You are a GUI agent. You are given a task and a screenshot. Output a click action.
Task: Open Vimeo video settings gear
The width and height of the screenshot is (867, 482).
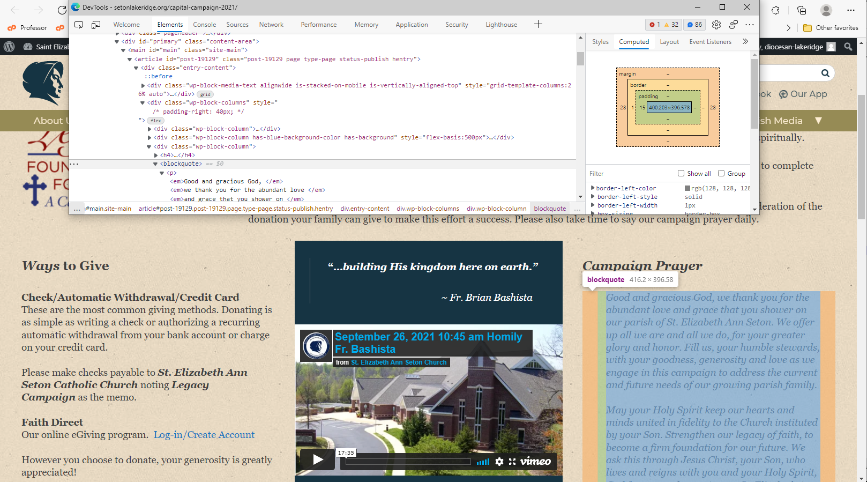pos(499,462)
